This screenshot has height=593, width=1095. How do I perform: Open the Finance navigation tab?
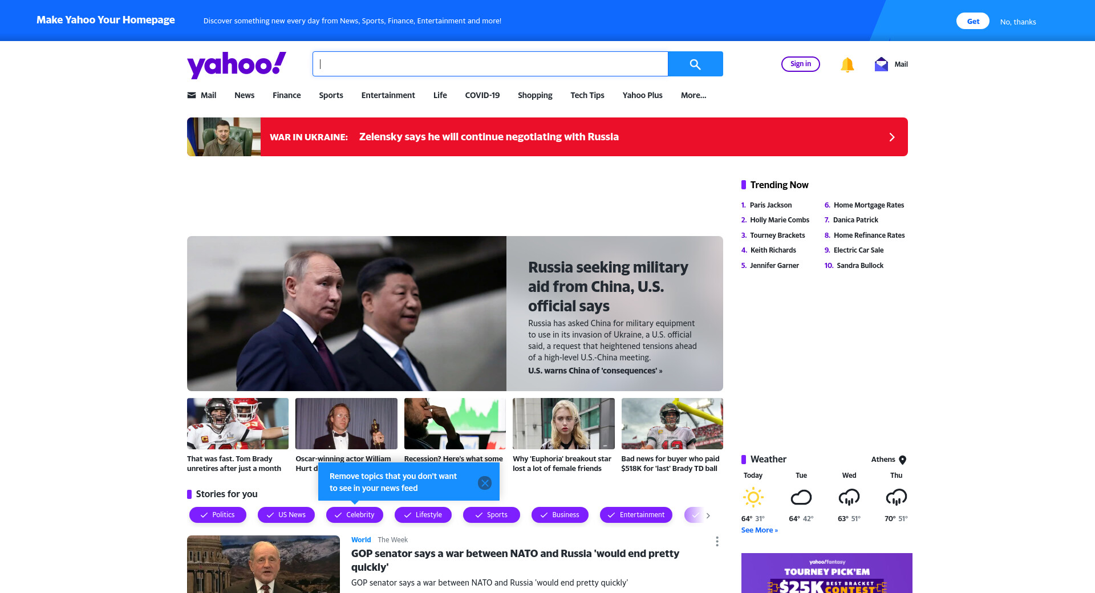286,95
